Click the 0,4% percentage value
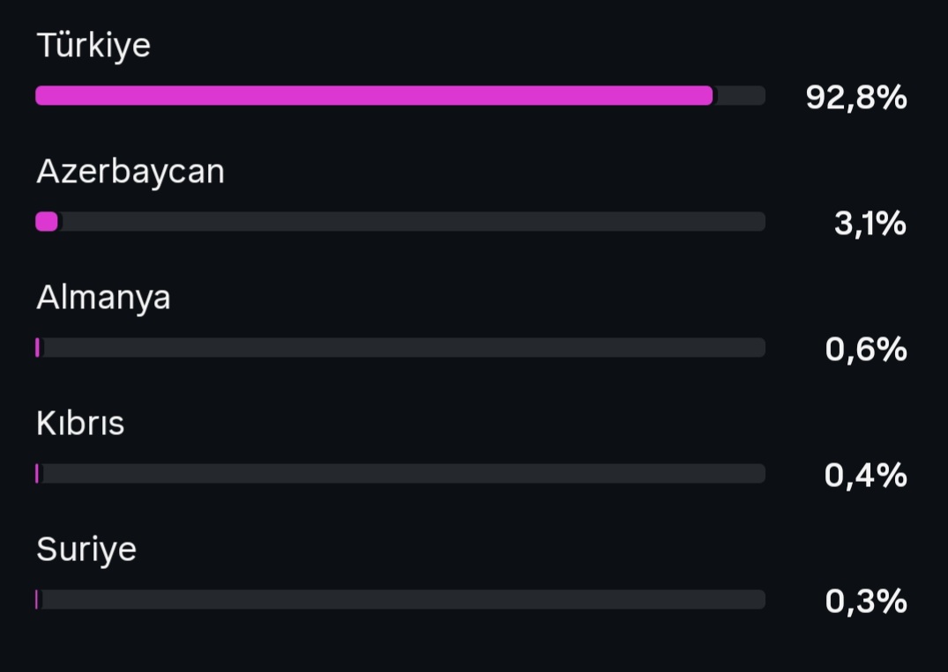The width and height of the screenshot is (948, 672). coord(866,476)
